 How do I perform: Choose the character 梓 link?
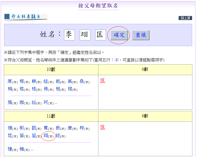point(82,128)
